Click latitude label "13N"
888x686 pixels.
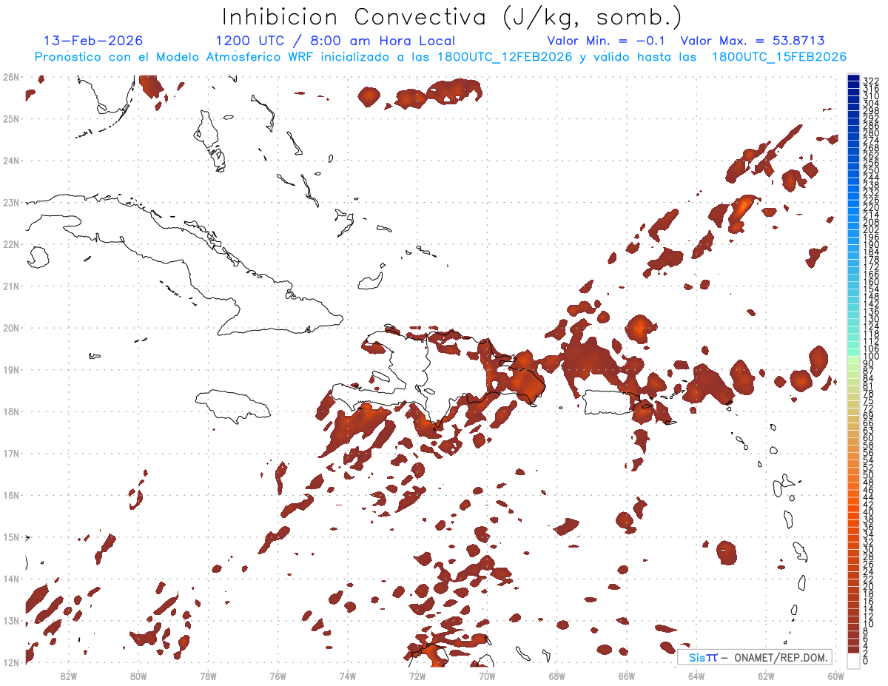point(10,620)
